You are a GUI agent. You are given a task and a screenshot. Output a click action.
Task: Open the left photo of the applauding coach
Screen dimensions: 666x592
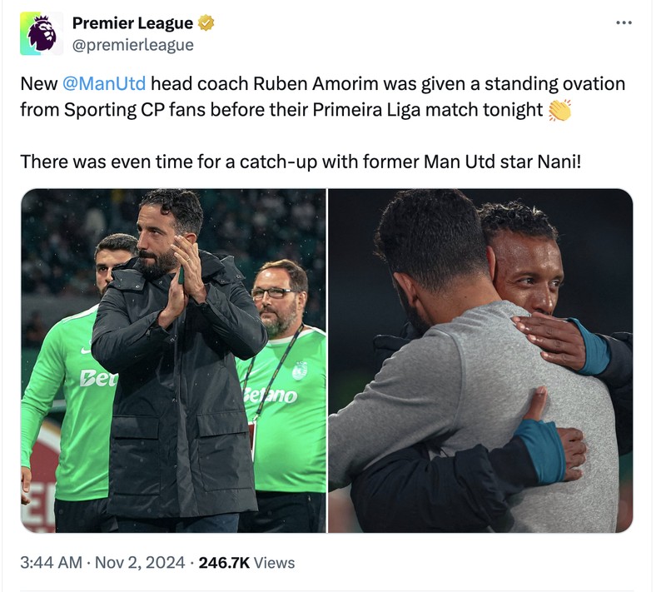click(173, 361)
